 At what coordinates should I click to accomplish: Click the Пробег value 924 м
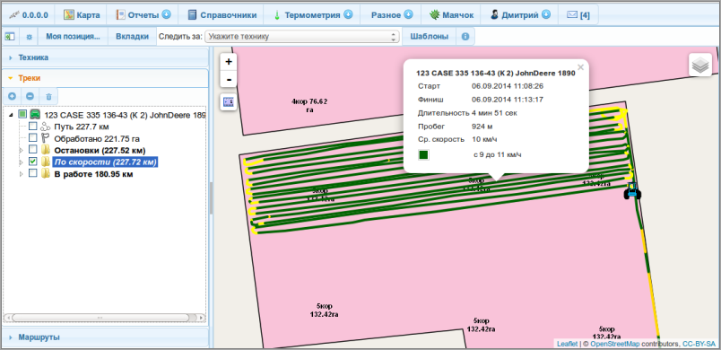[x=482, y=126]
